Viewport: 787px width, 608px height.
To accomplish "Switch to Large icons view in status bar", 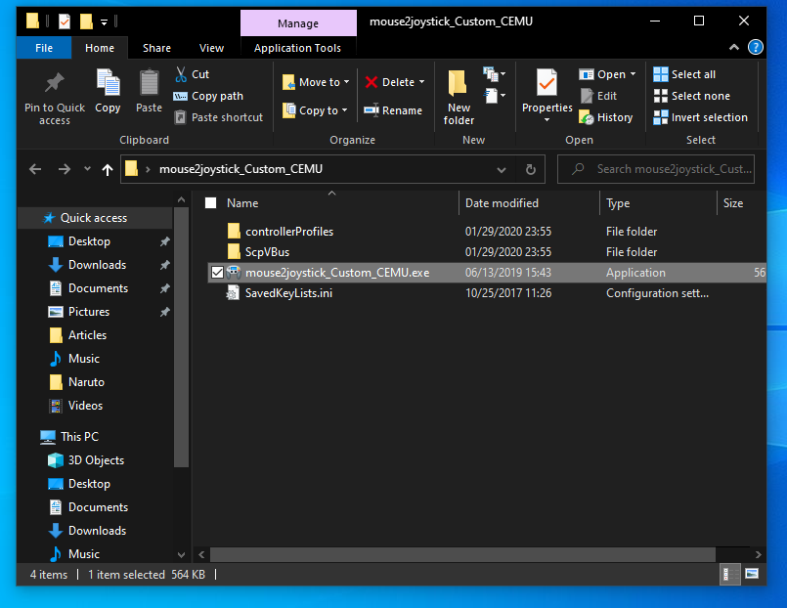I will point(752,574).
